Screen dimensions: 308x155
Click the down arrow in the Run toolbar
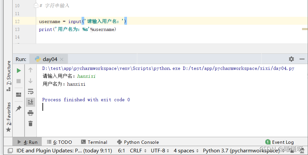[31, 81]
